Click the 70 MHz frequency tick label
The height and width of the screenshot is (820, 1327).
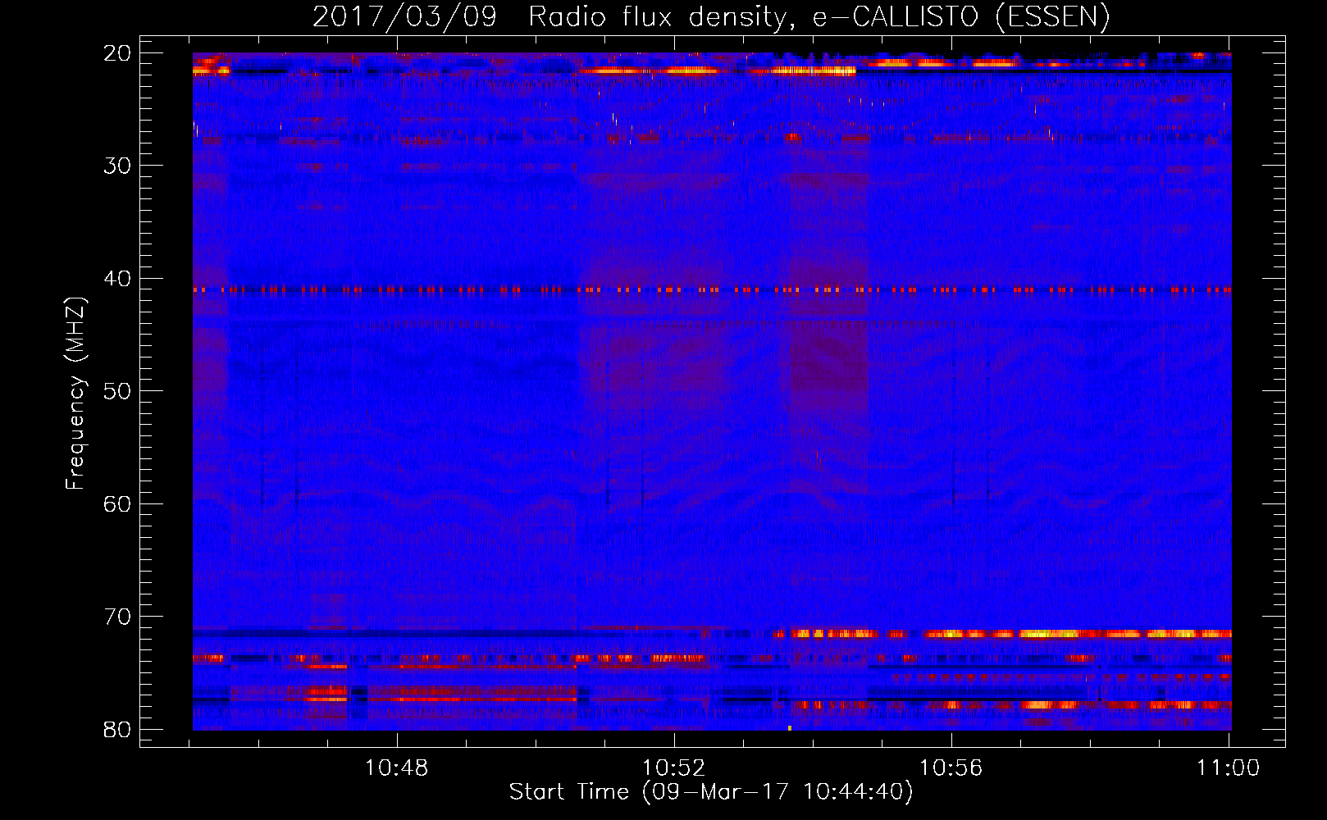117,617
